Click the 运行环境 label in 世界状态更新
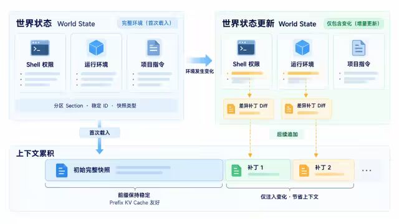 302,64
